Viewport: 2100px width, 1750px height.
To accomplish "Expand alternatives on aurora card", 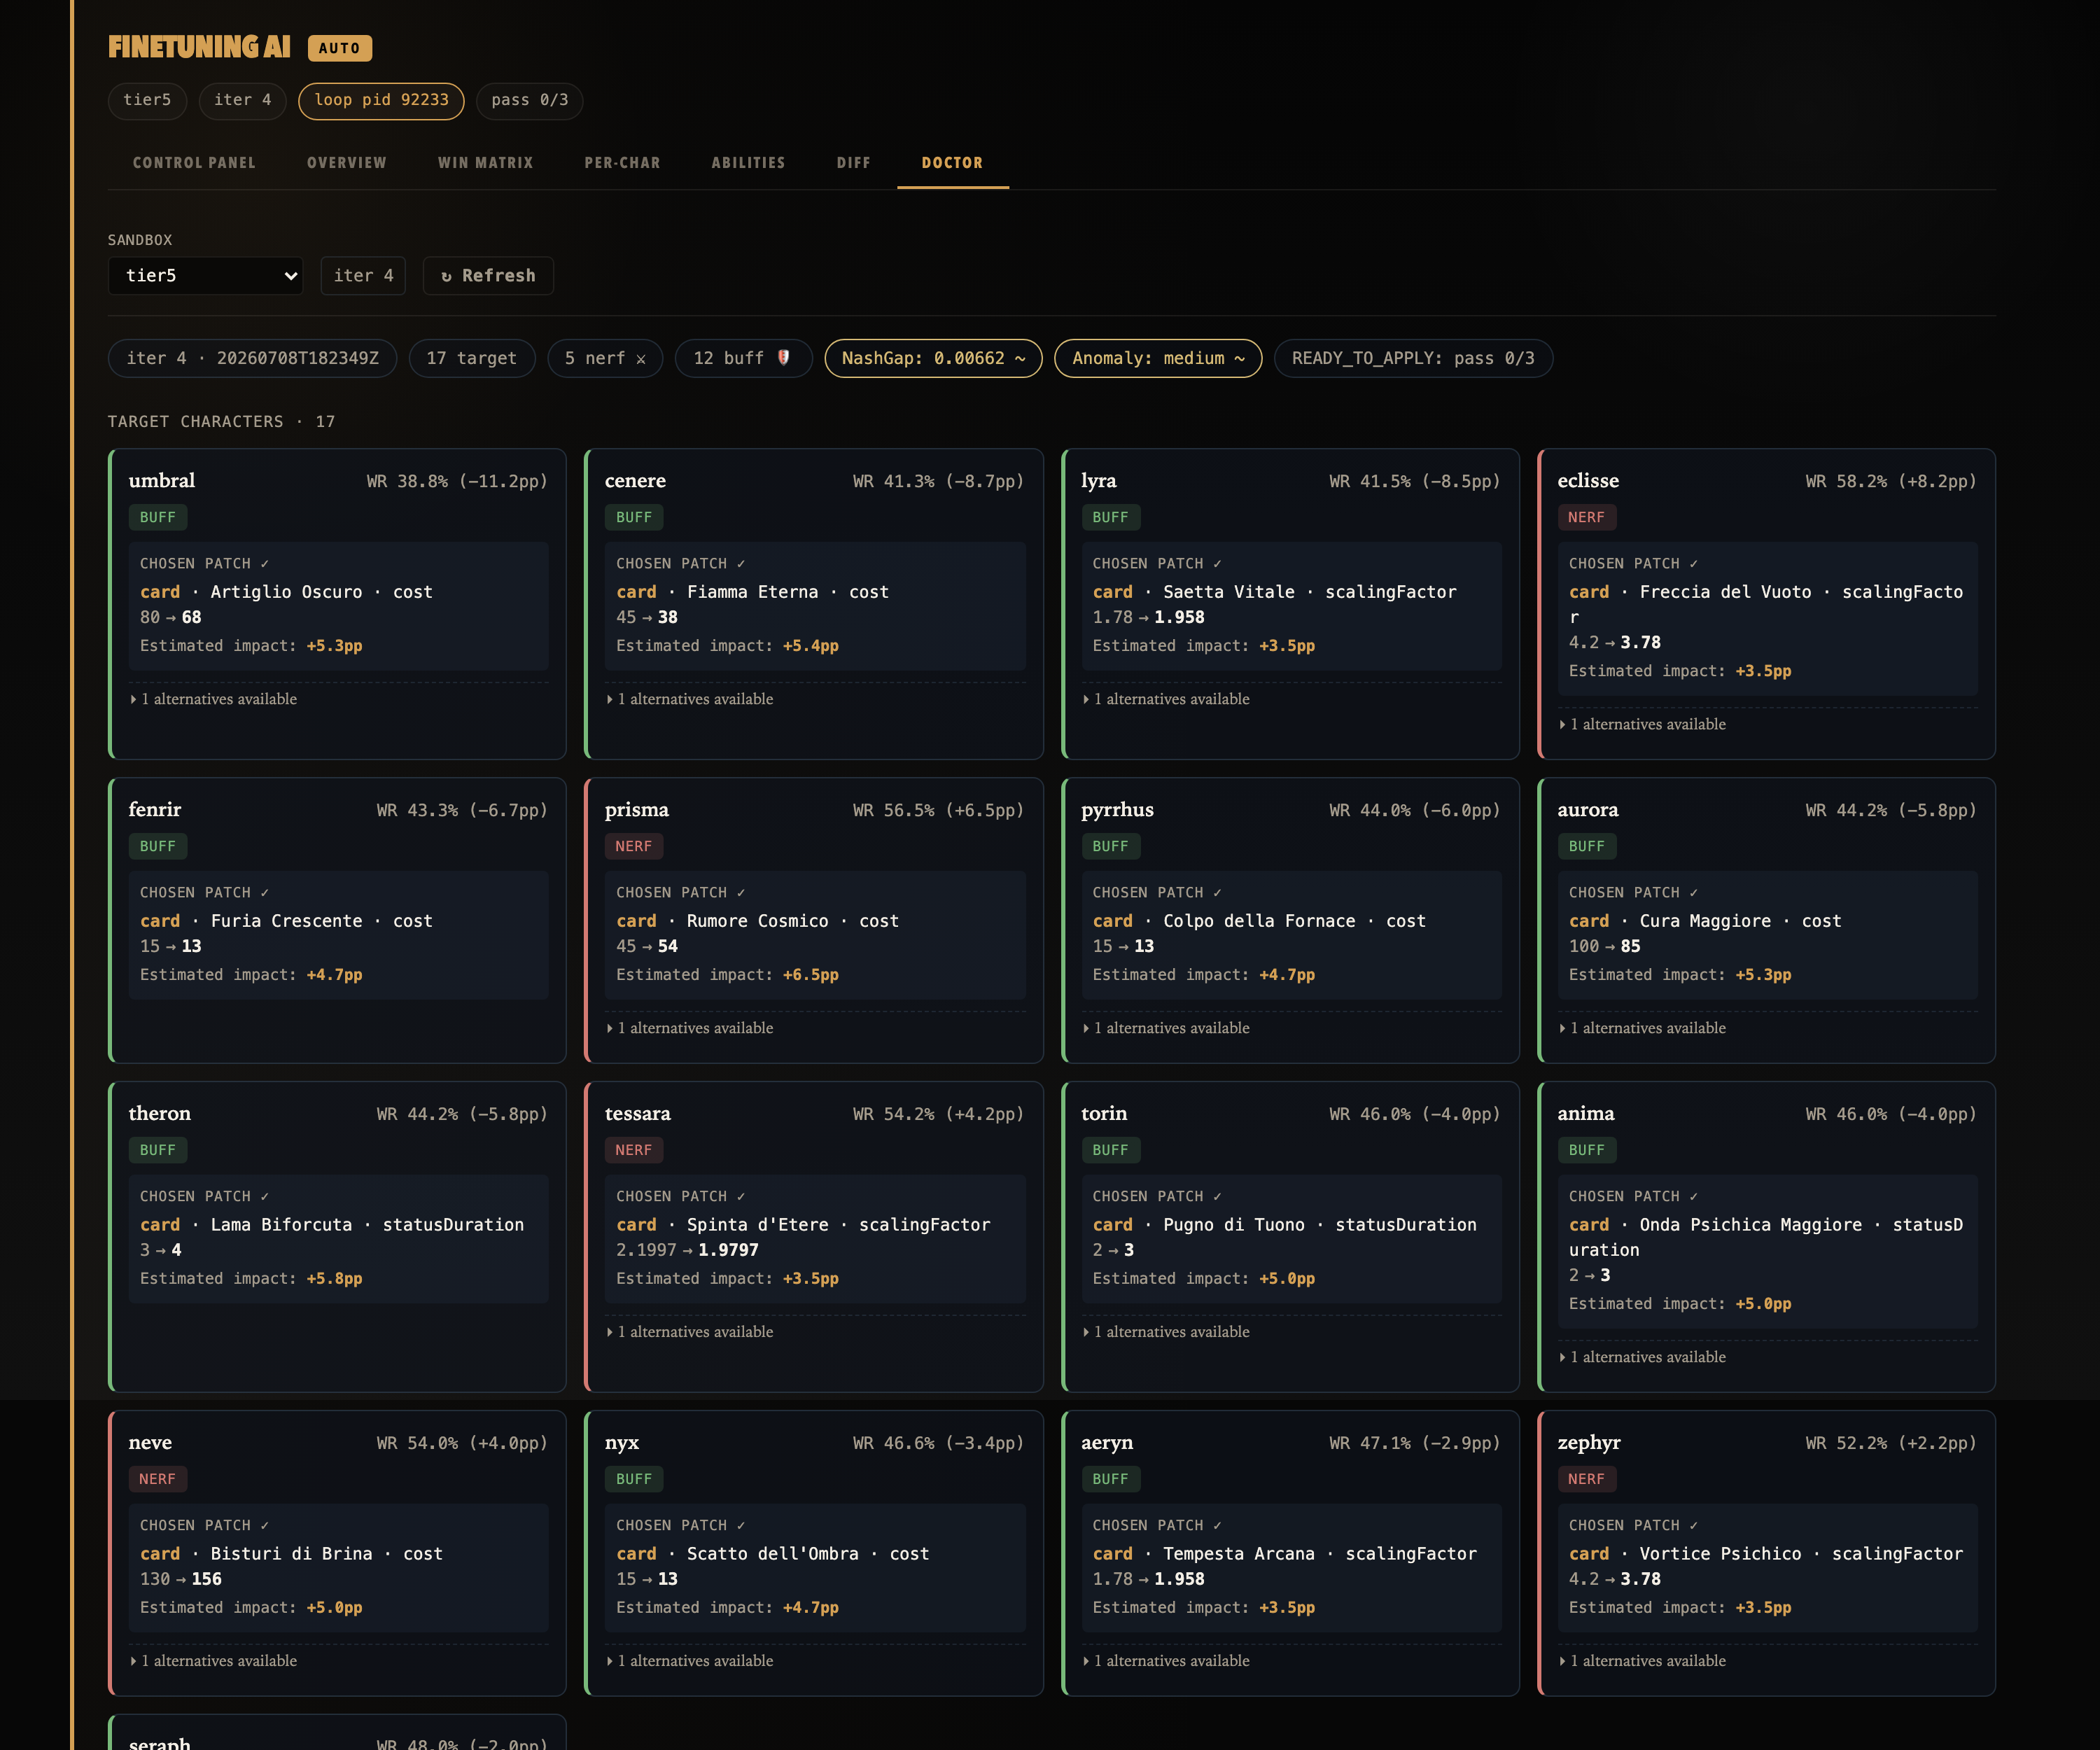I will click(x=1643, y=1028).
